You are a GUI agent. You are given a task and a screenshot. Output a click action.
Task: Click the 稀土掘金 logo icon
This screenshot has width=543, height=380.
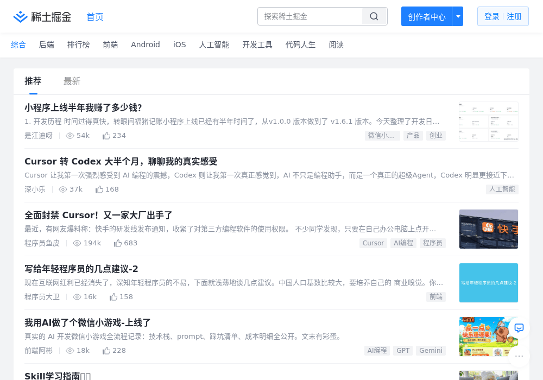(x=20, y=17)
